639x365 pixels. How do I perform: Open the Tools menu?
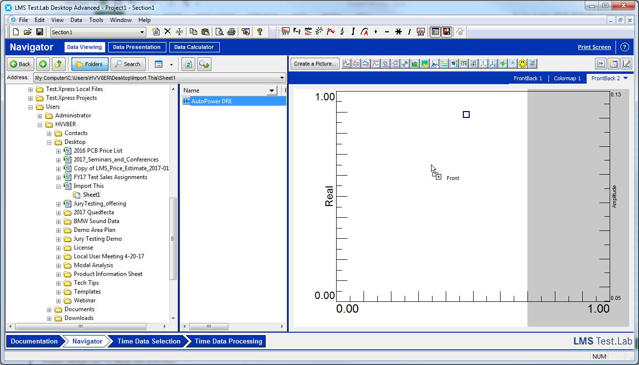[x=96, y=20]
